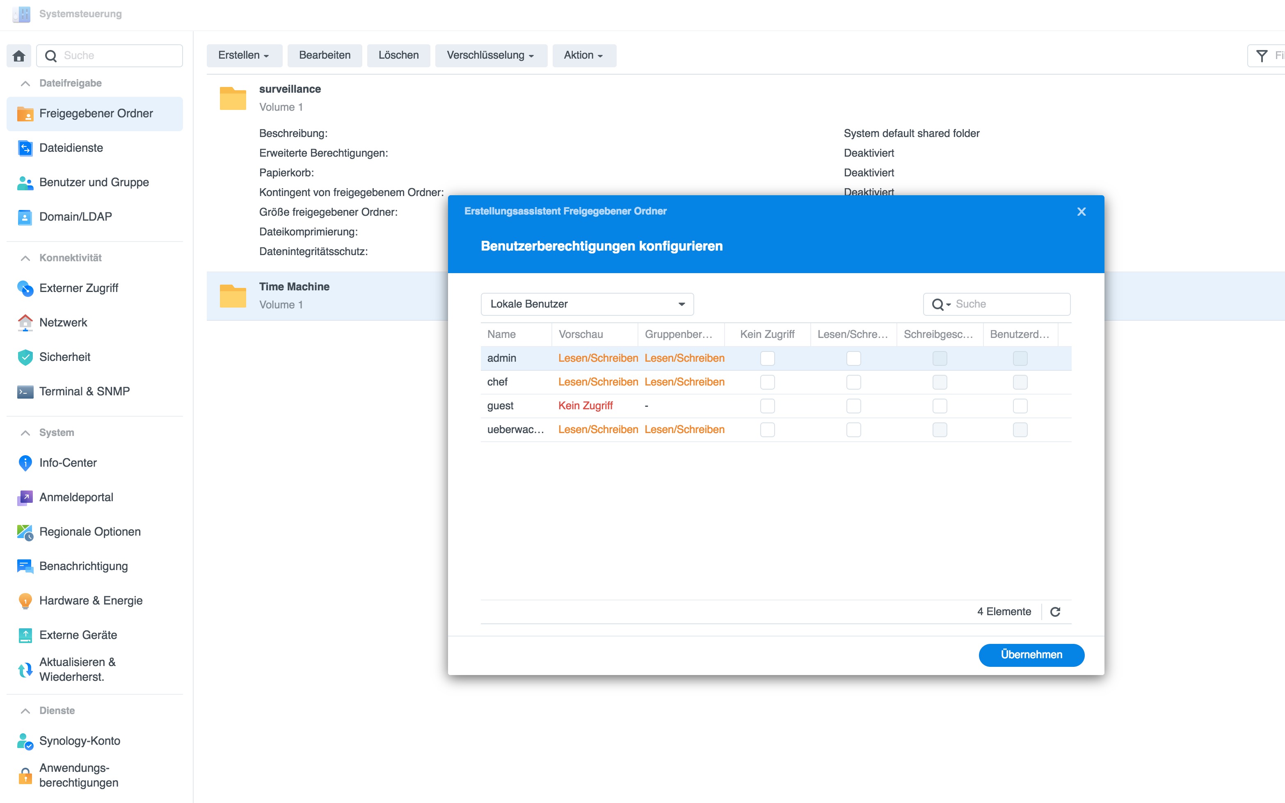Open the Info-Center icon

tap(25, 463)
